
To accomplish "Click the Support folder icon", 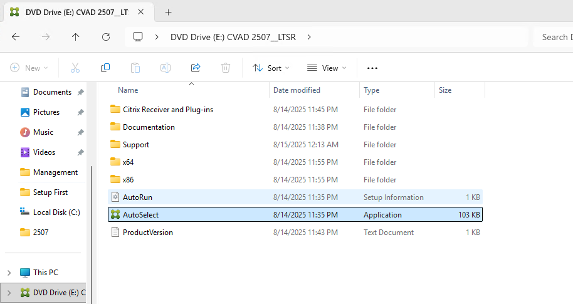I will pos(115,144).
